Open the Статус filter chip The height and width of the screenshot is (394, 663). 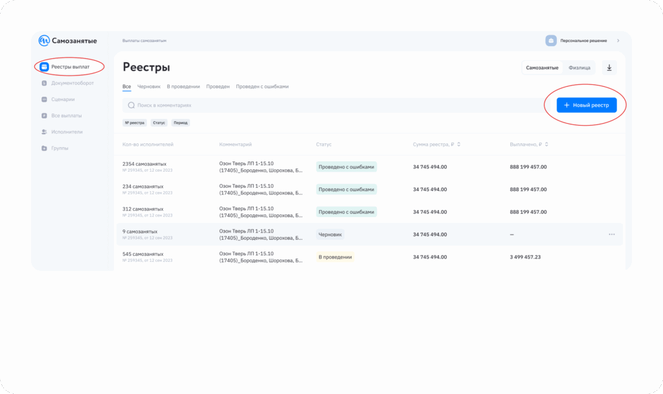tap(159, 122)
